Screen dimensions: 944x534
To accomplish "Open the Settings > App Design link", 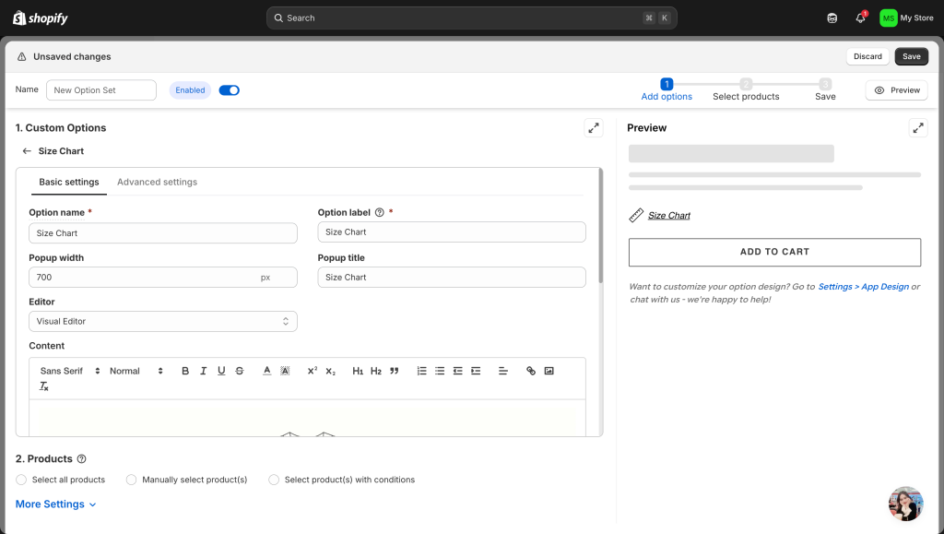I will (863, 287).
